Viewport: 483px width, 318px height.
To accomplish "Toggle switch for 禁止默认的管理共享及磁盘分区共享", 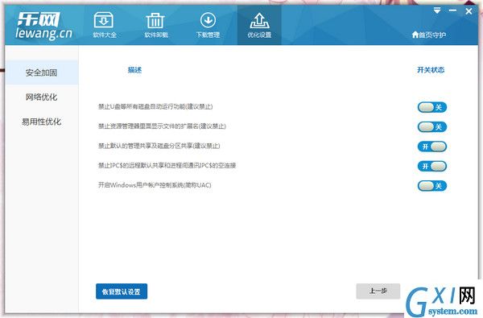I will (x=431, y=147).
